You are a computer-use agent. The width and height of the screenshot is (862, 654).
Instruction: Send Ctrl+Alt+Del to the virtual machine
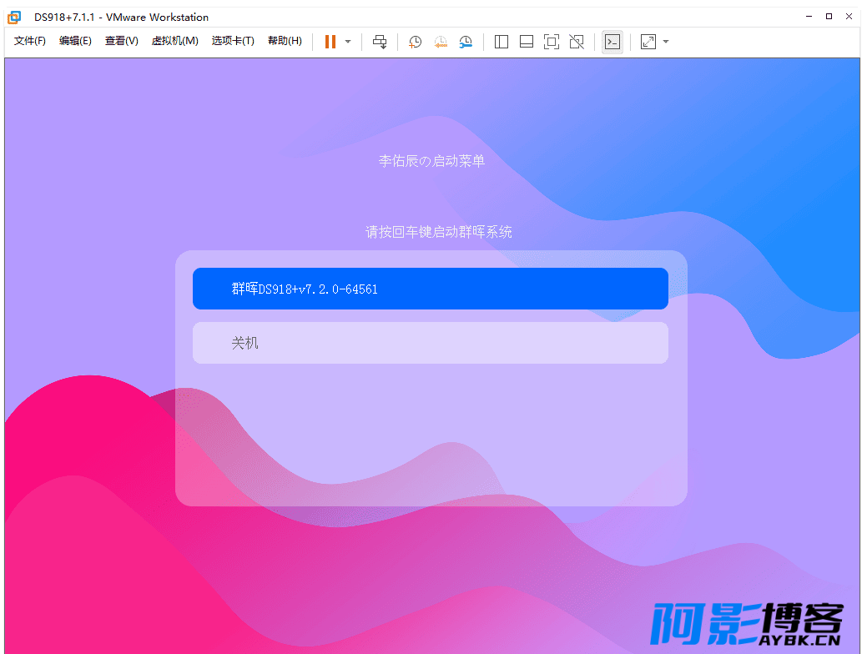[380, 42]
